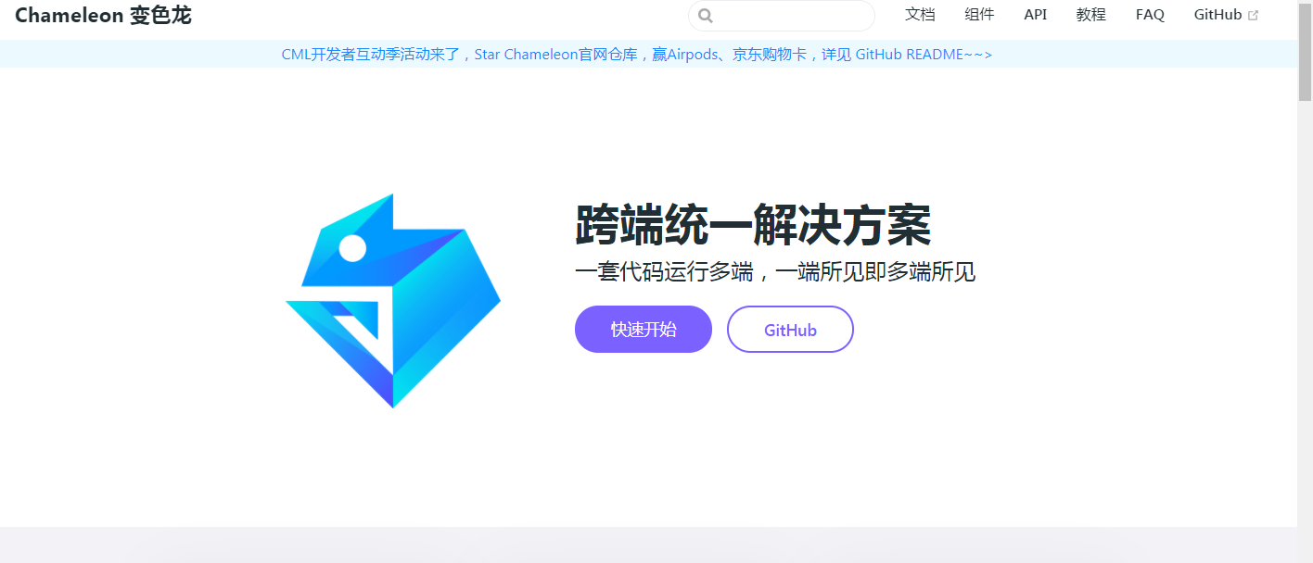Click the 快速开始 button
Screen dimensions: 1313x563
[x=644, y=329]
